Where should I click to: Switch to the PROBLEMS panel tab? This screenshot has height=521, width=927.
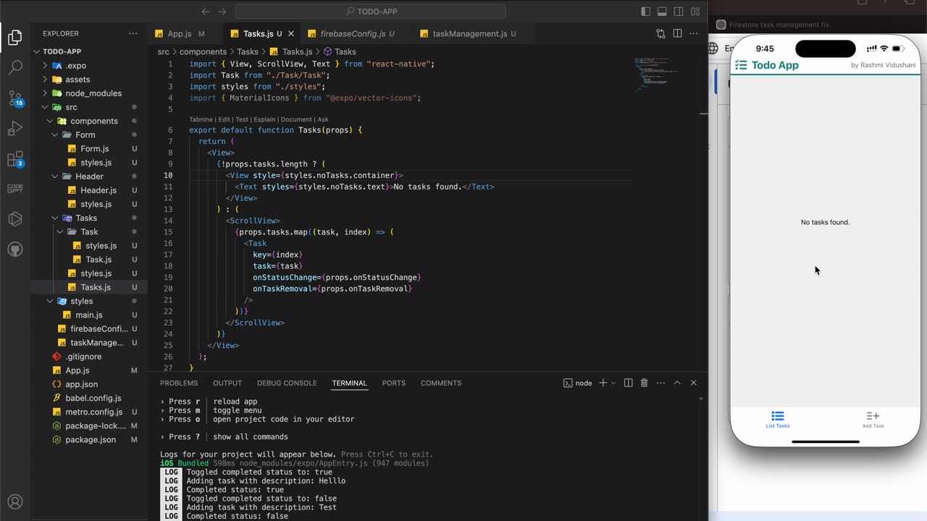click(x=179, y=383)
